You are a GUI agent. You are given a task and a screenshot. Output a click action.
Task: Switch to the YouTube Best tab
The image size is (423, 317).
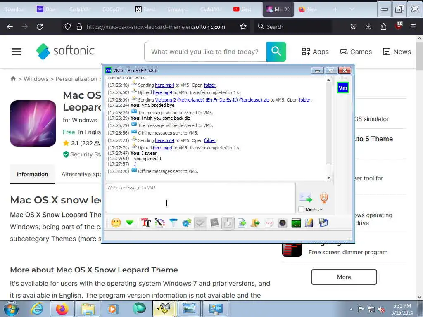[242, 9]
